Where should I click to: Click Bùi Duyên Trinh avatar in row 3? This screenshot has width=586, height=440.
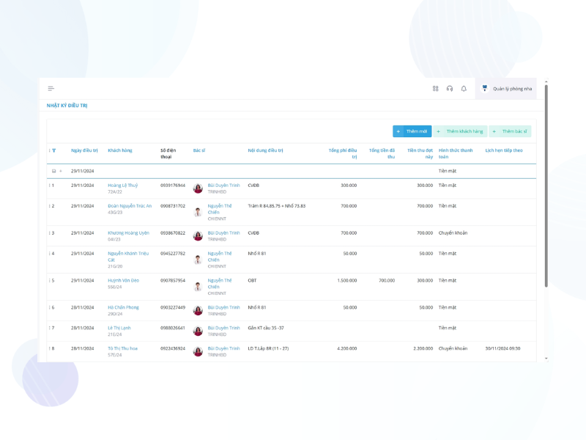[x=198, y=235]
